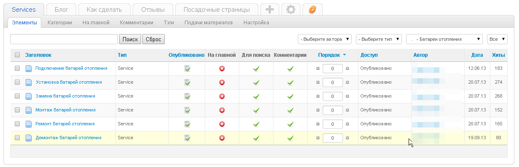Viewport: 519px width, 167px height.
Task: Check the box for Демонтаж батарей отопления
Action: click(x=17, y=138)
